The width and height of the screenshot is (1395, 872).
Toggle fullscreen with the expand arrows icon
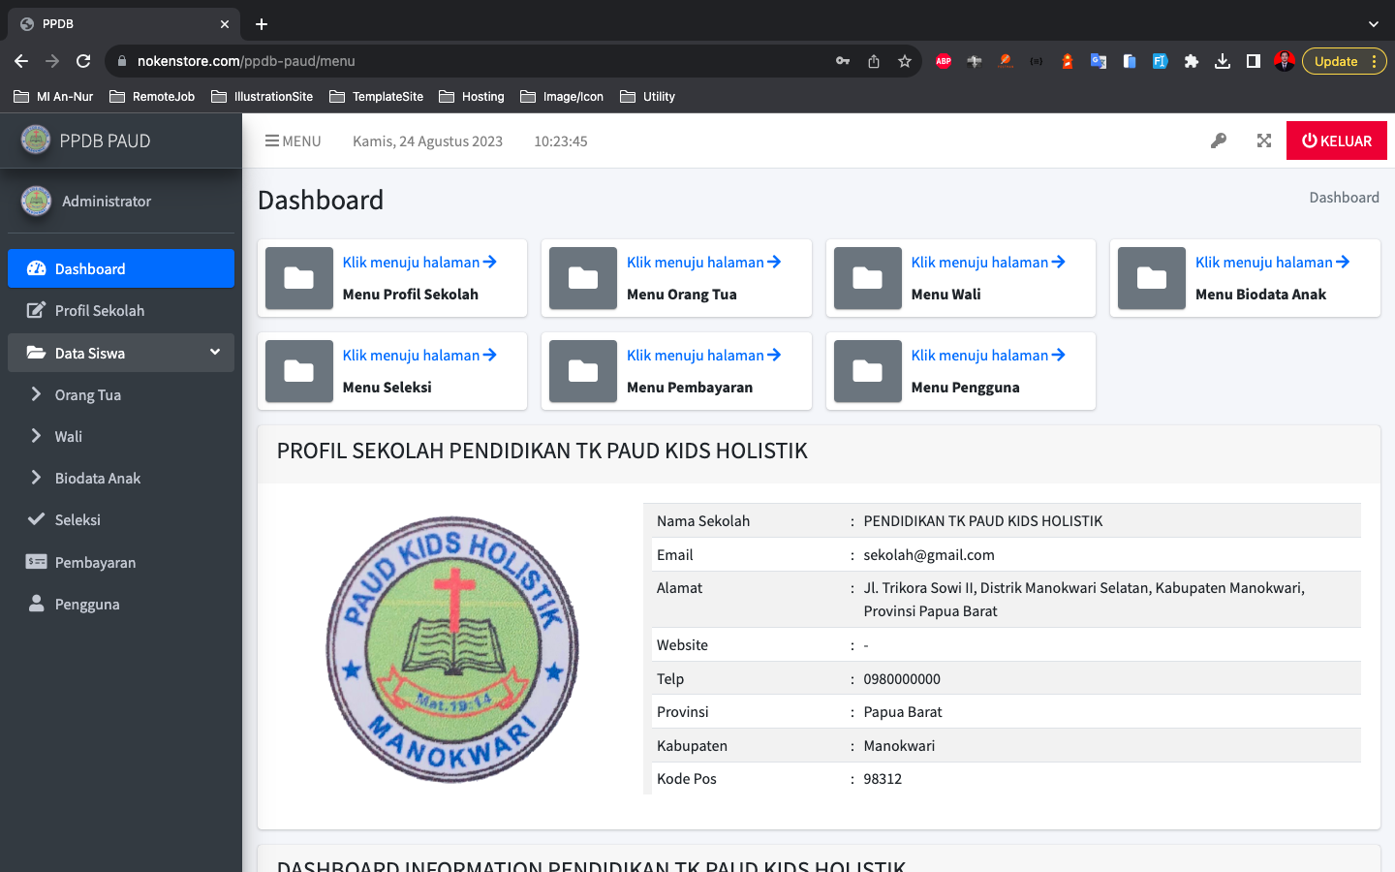pos(1264,140)
